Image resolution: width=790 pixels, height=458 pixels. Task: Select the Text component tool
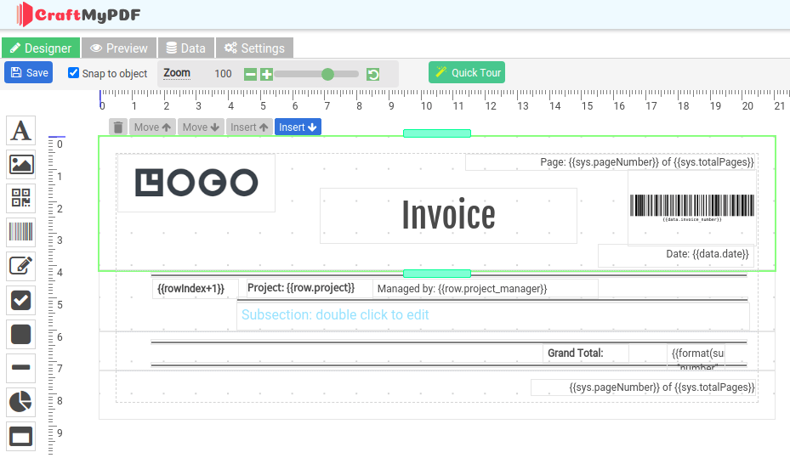coord(20,130)
